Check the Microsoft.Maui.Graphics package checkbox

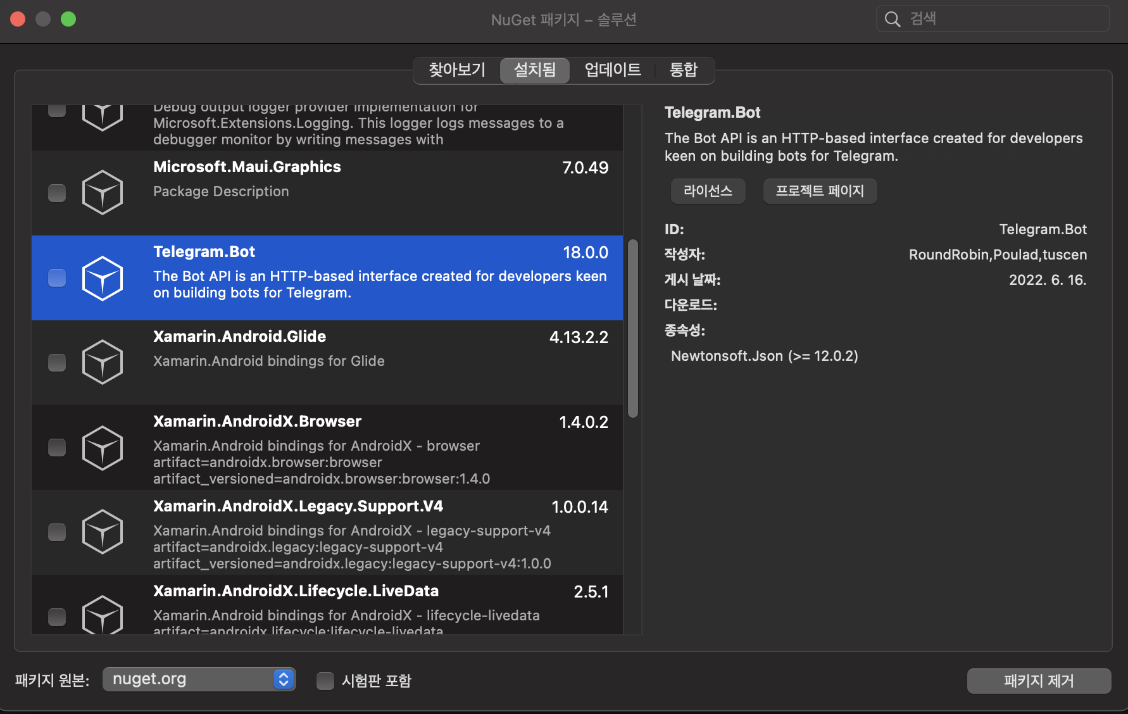(57, 192)
